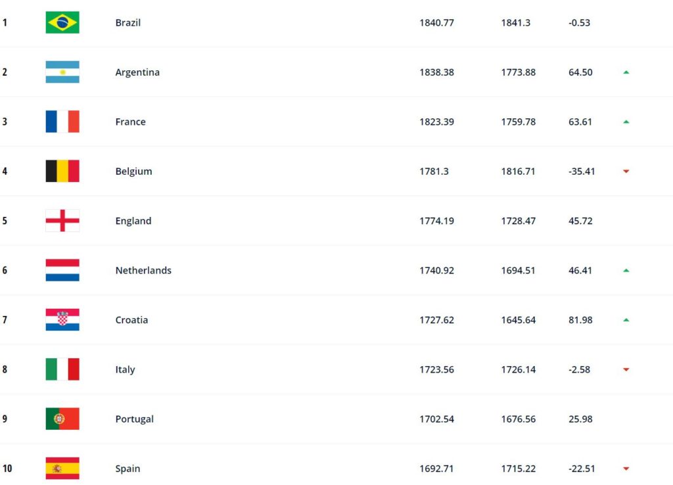Select the Italy flag icon
673x485 pixels.
tap(62, 369)
